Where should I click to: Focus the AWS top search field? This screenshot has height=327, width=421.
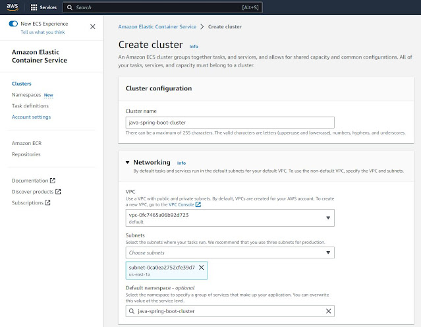click(x=163, y=7)
